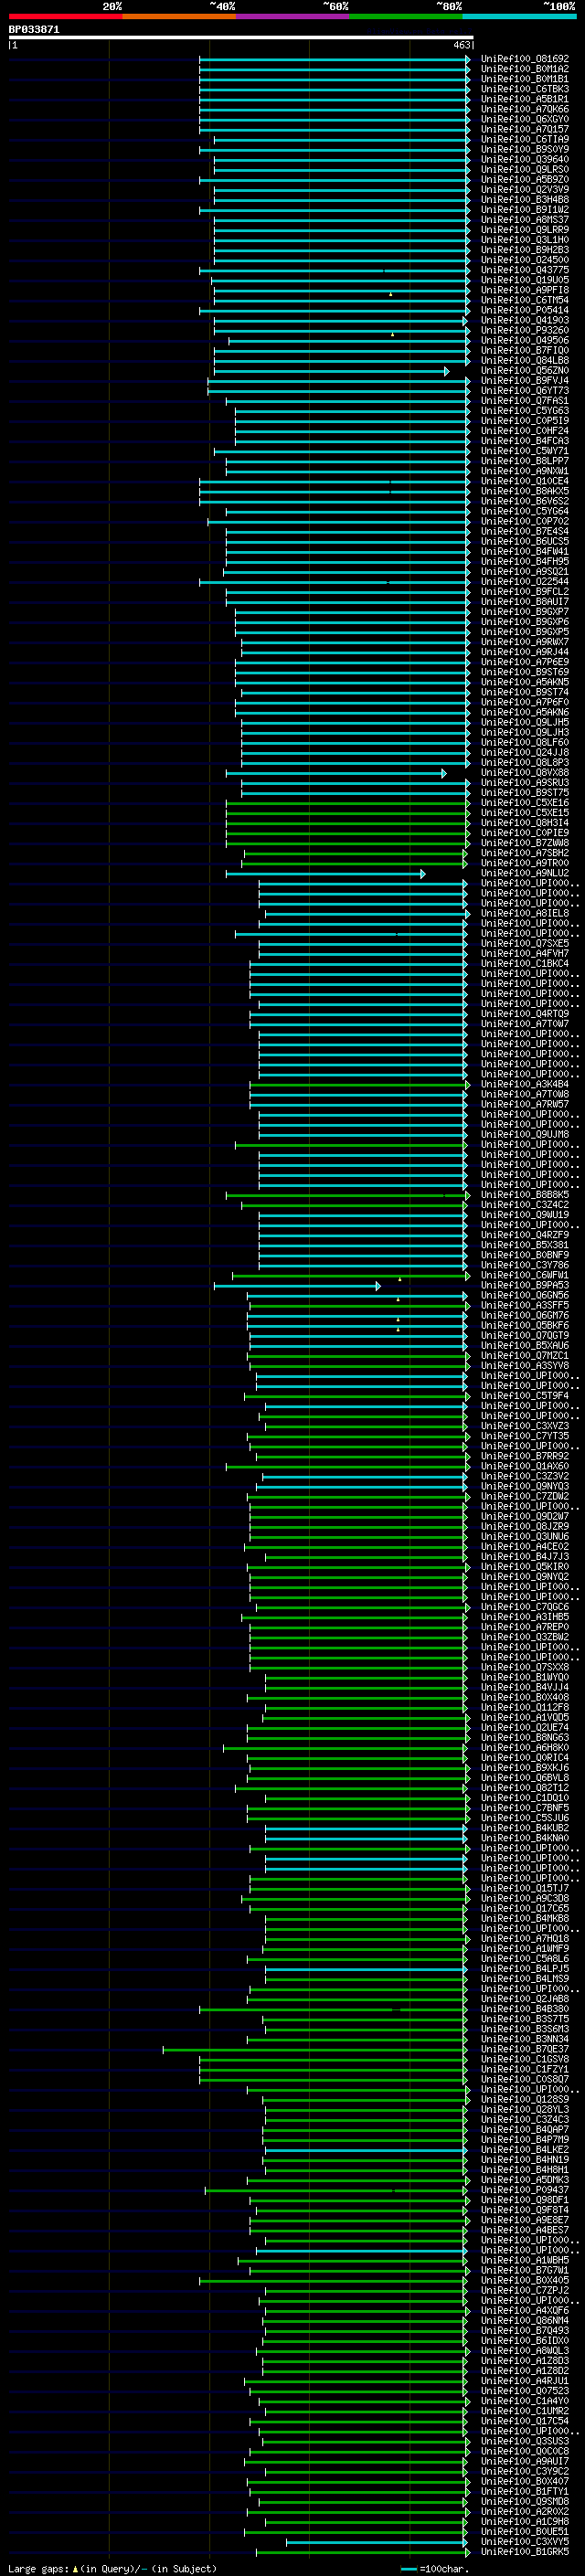This screenshot has height=2576, width=585.
Task: Click the cyan ~100% legend segment
Action: tap(520, 16)
